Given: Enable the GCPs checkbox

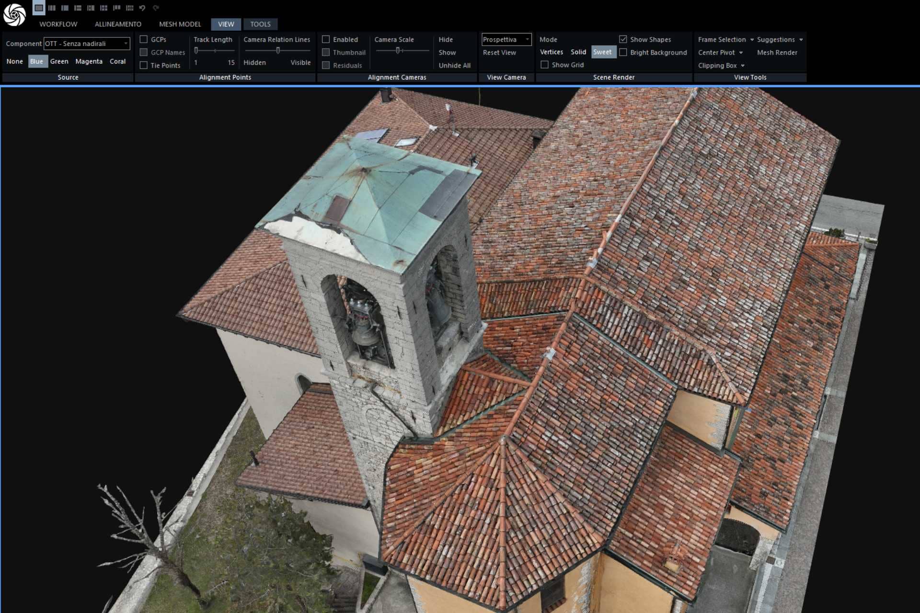Looking at the screenshot, I should (x=143, y=39).
